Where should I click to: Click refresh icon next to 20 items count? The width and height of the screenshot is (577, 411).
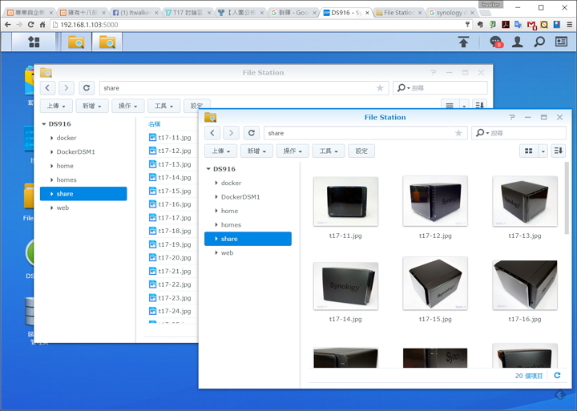558,375
